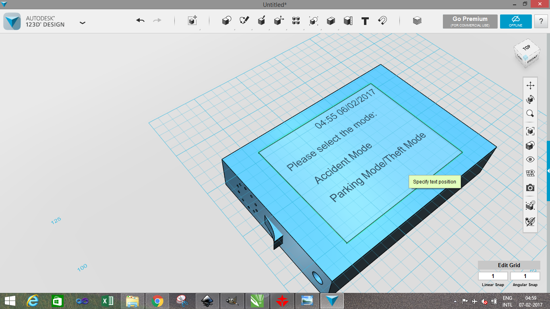Screen dimensions: 550x309
Task: Click the '04:55 06/02/2017' text on model
Action: (345, 108)
